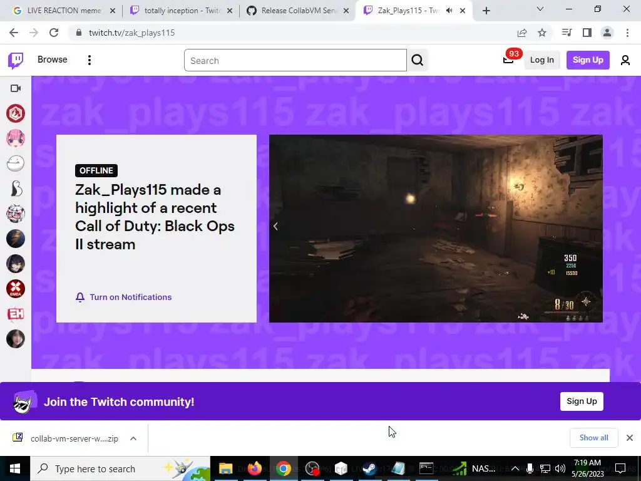Open the red EMEA X channel avatar
The height and width of the screenshot is (481, 641).
pos(16,289)
